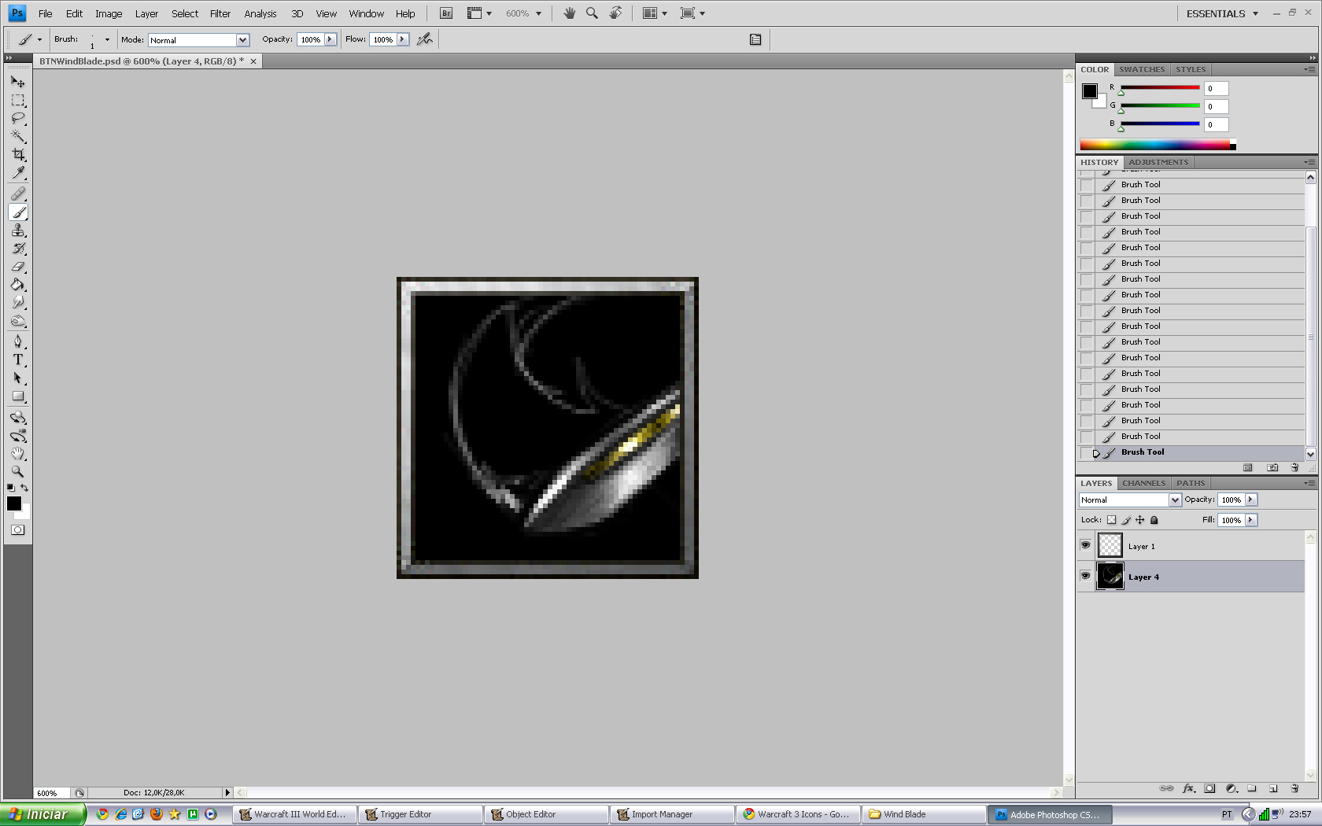Toggle Quick Mask mode

pyautogui.click(x=18, y=530)
